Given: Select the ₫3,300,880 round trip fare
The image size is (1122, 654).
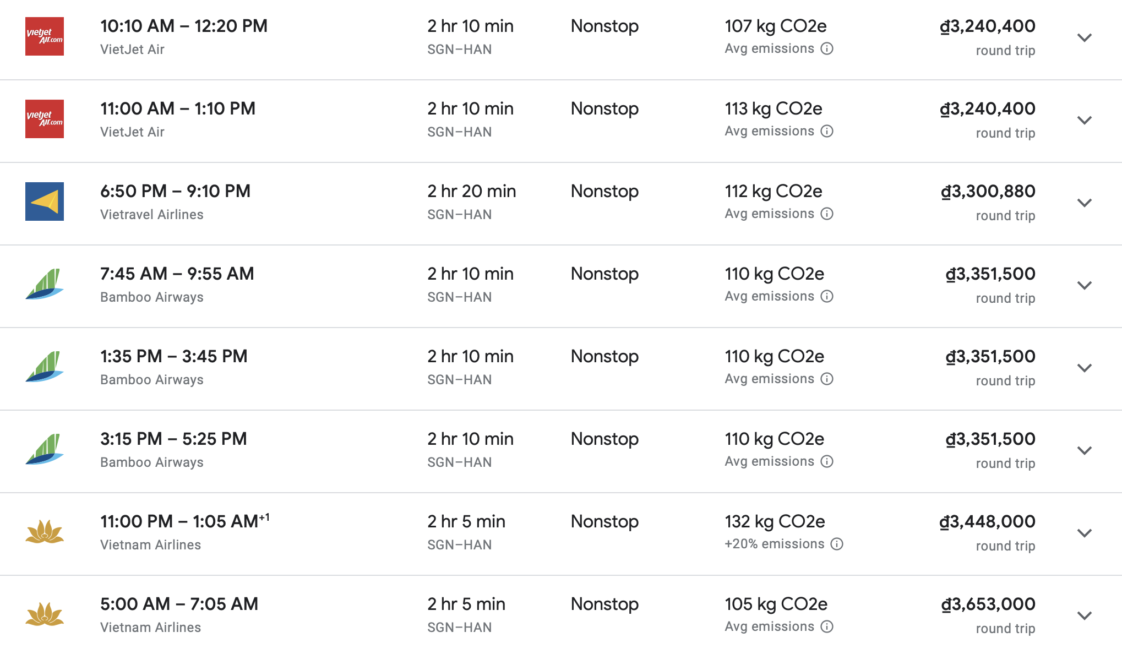Looking at the screenshot, I should pos(988,191).
